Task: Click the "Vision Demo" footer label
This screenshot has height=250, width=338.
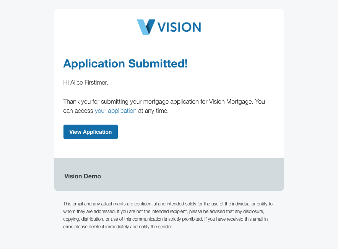Action: 83,176
